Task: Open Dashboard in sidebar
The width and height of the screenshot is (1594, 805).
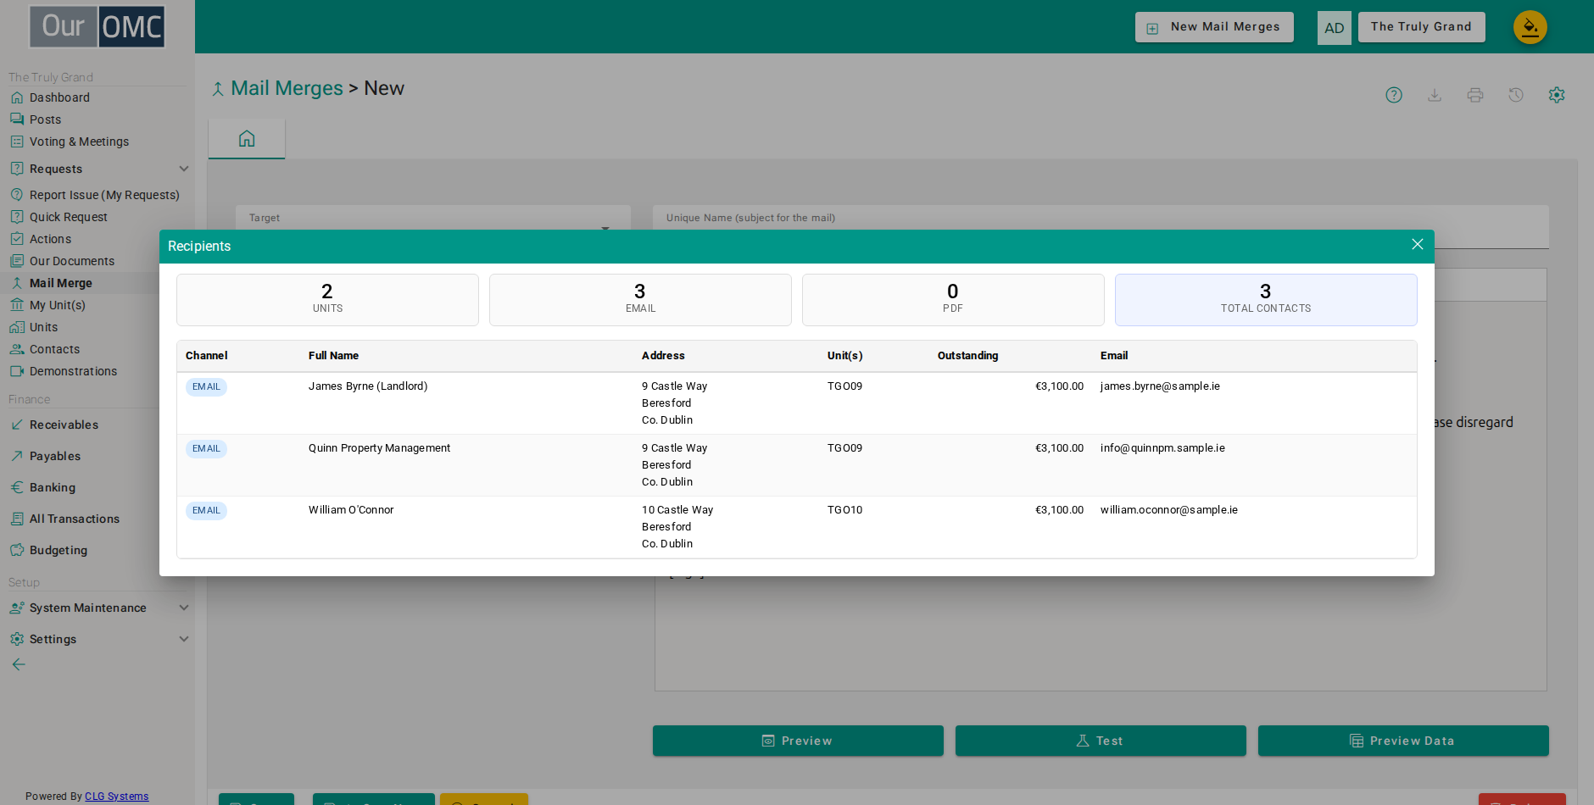Action: point(59,97)
